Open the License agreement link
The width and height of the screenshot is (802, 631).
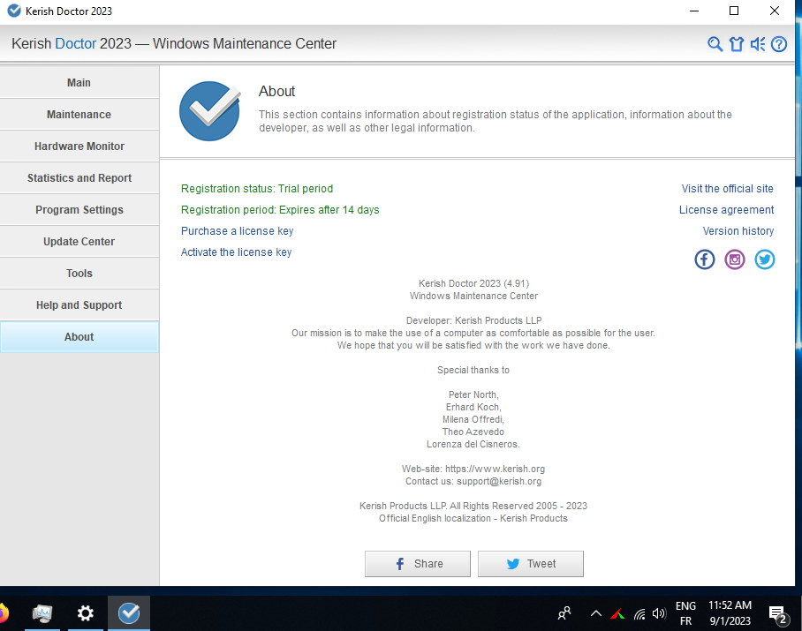(x=726, y=210)
